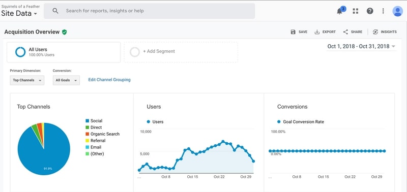Click the Users chart legend dot
This screenshot has width=407, height=192.
click(x=149, y=121)
